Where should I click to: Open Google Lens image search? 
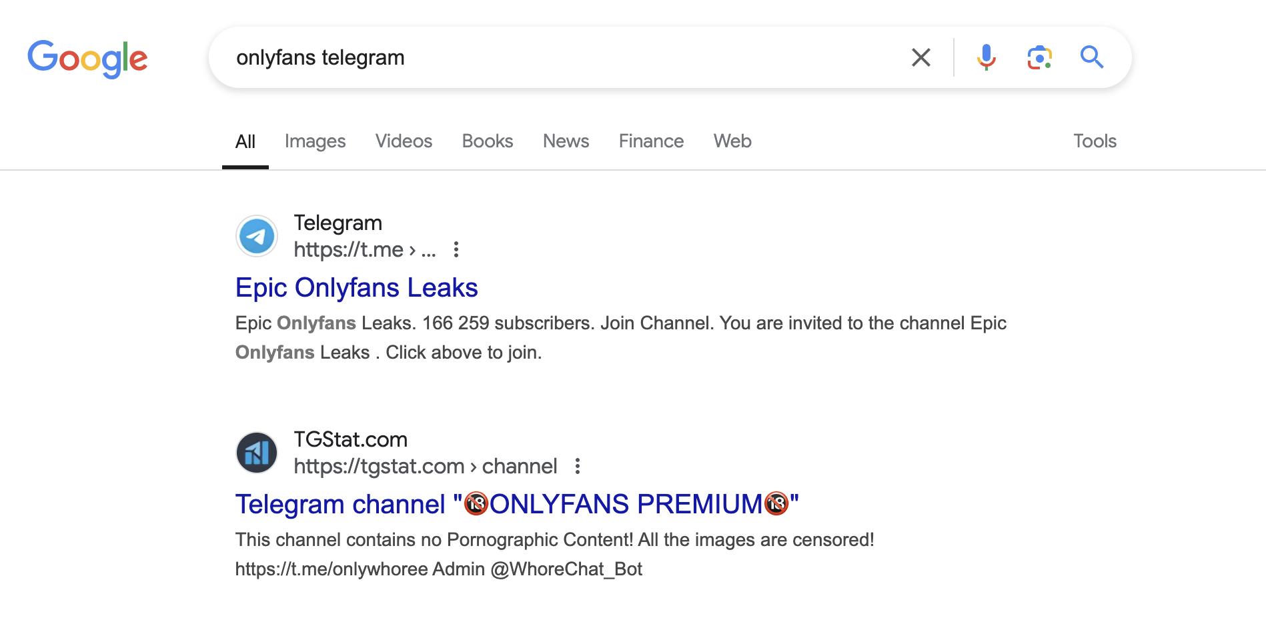(x=1039, y=57)
